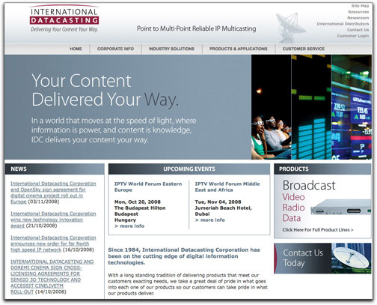This screenshot has height=305, width=377.
Task: Open the Site Map link
Action: click(360, 6)
